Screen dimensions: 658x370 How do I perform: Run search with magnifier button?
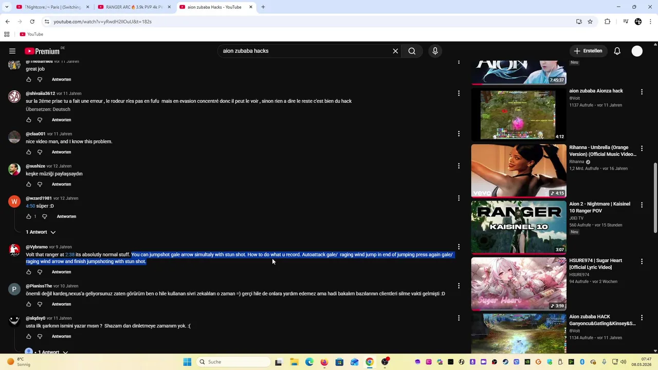tap(412, 51)
